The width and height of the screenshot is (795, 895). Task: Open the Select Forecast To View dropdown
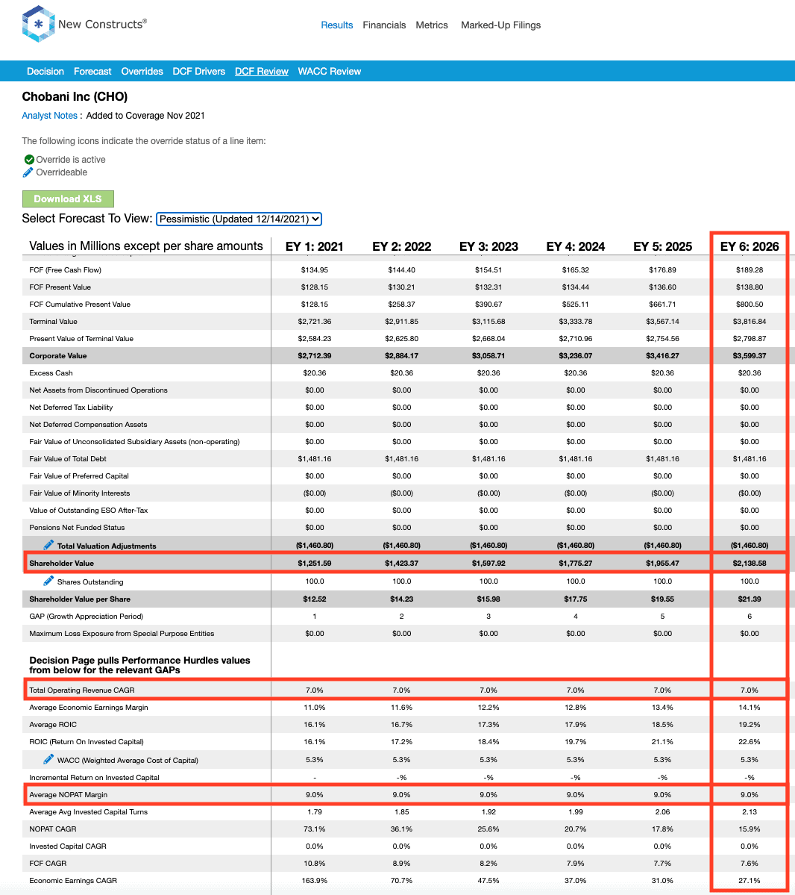(x=239, y=219)
